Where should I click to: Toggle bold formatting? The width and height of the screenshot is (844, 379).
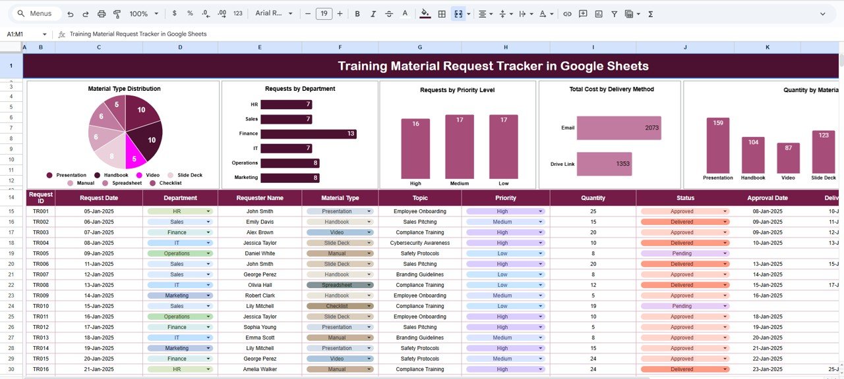click(357, 13)
